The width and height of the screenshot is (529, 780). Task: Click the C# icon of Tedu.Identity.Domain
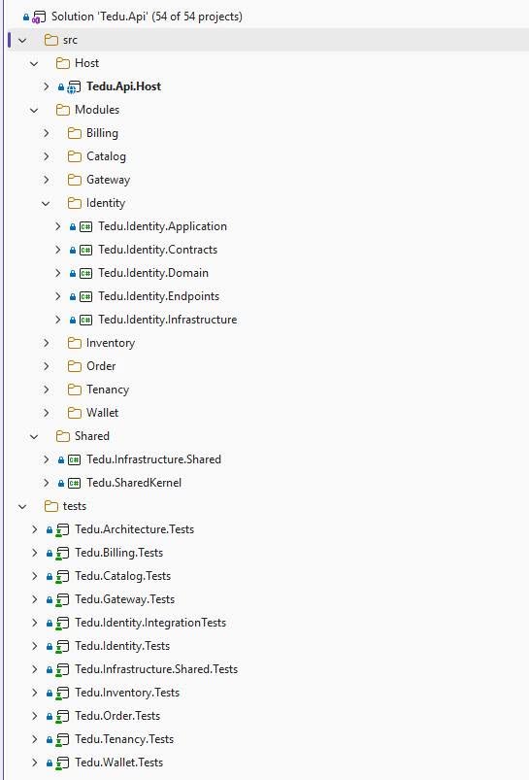click(x=85, y=274)
